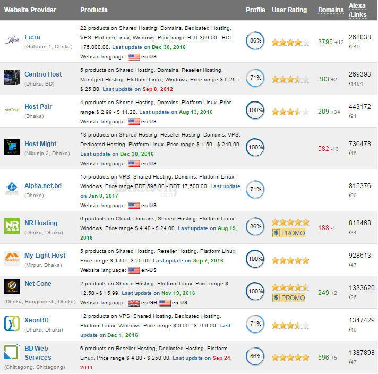
Task: Click Alexa rank 1347429 for XeonBD
Action: [x=362, y=320]
